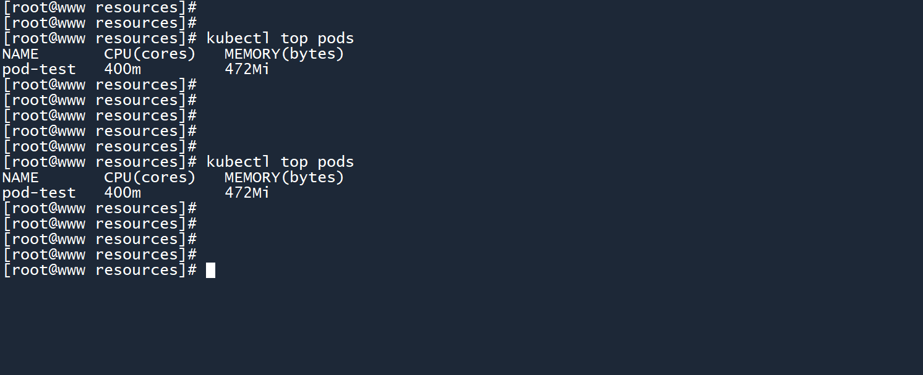The width and height of the screenshot is (923, 375).
Task: Click the word 'kubectl' in the first command
Action: [x=238, y=38]
